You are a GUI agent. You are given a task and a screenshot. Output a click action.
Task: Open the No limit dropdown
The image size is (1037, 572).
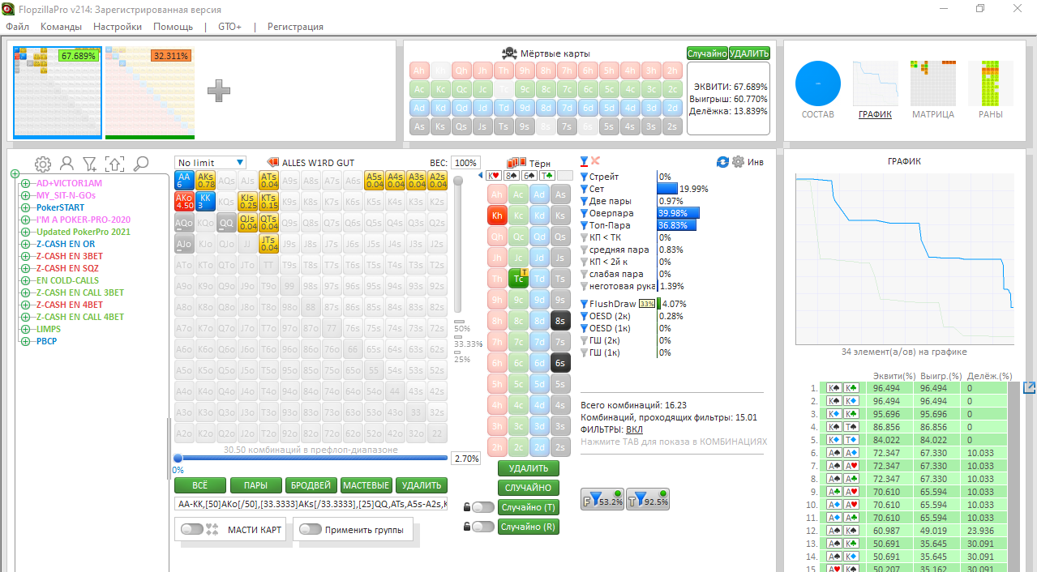tap(210, 163)
